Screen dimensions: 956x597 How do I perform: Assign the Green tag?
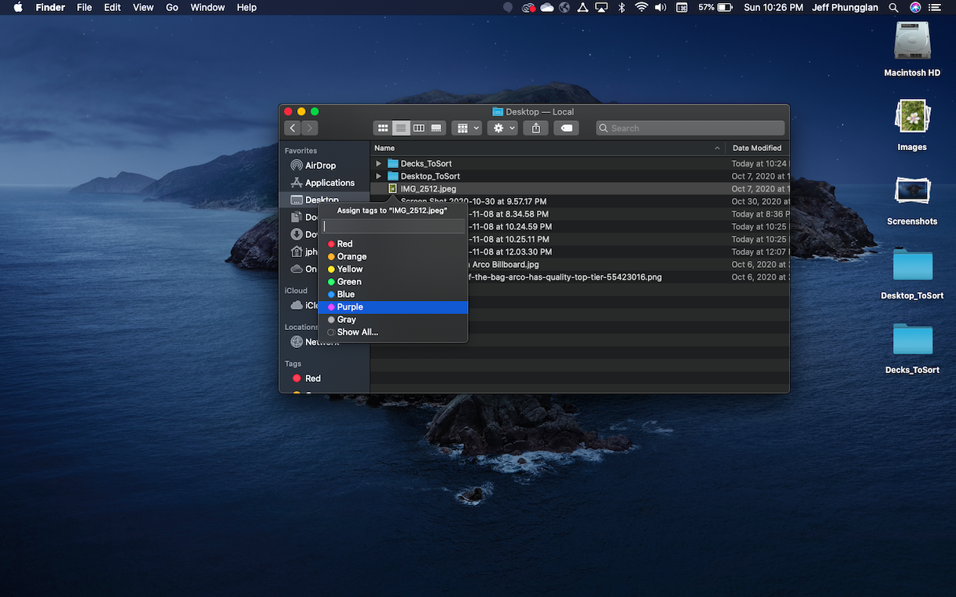click(349, 281)
